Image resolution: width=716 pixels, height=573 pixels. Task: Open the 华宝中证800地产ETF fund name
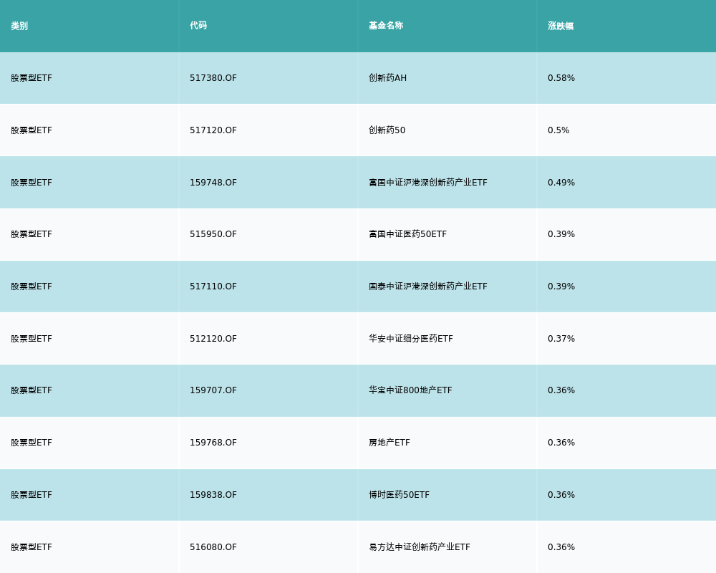410,390
